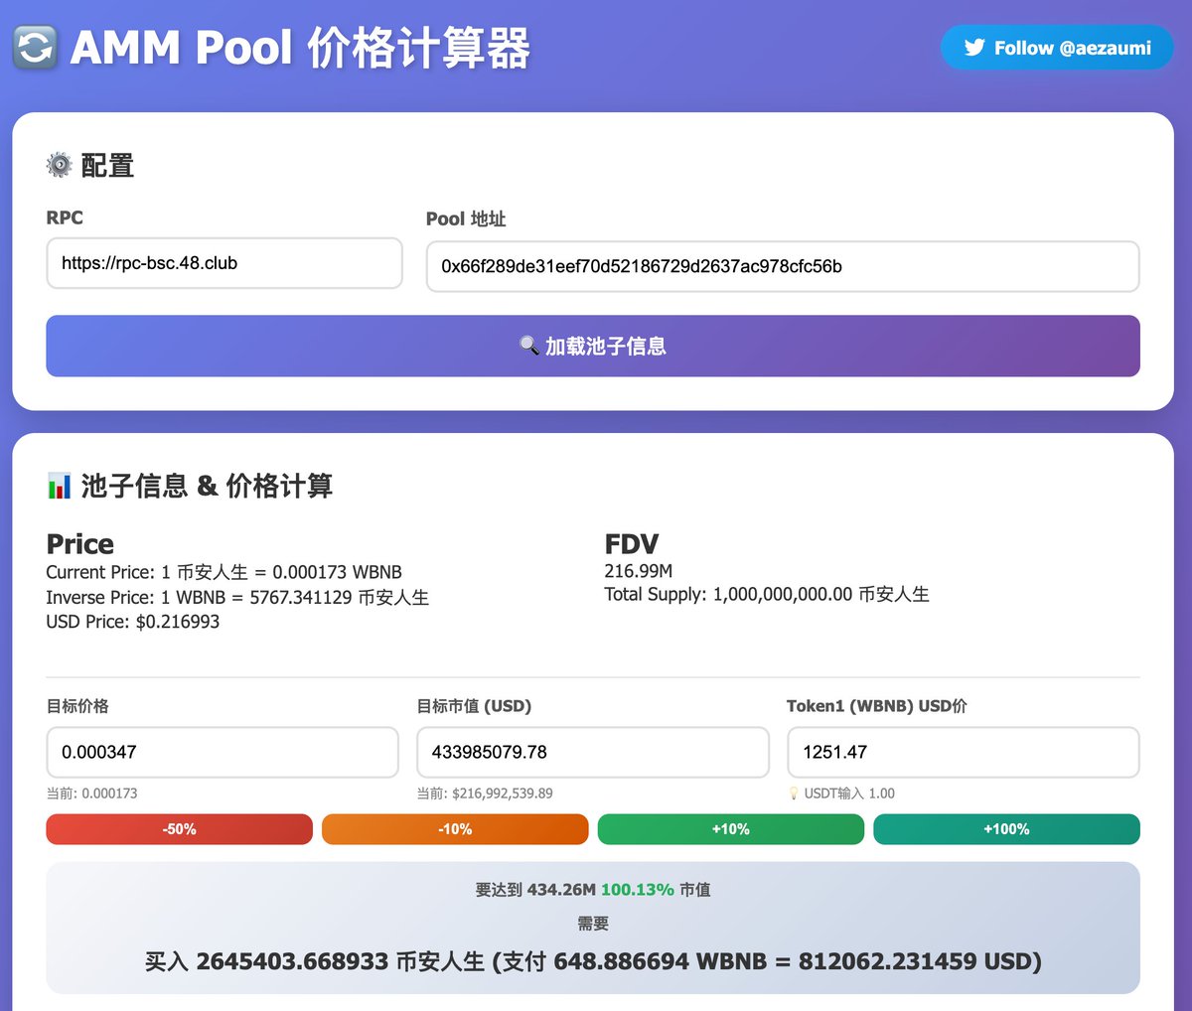Click the gear icon beside 配置
Screen dimensions: 1192x1011
(60, 165)
